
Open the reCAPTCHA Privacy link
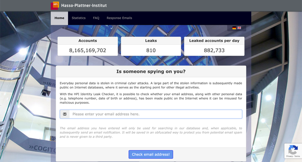coord(289,156)
